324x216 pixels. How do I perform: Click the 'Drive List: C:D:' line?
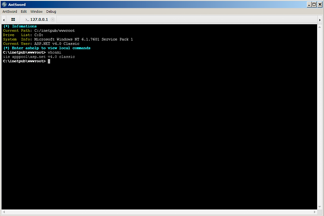pos(23,35)
